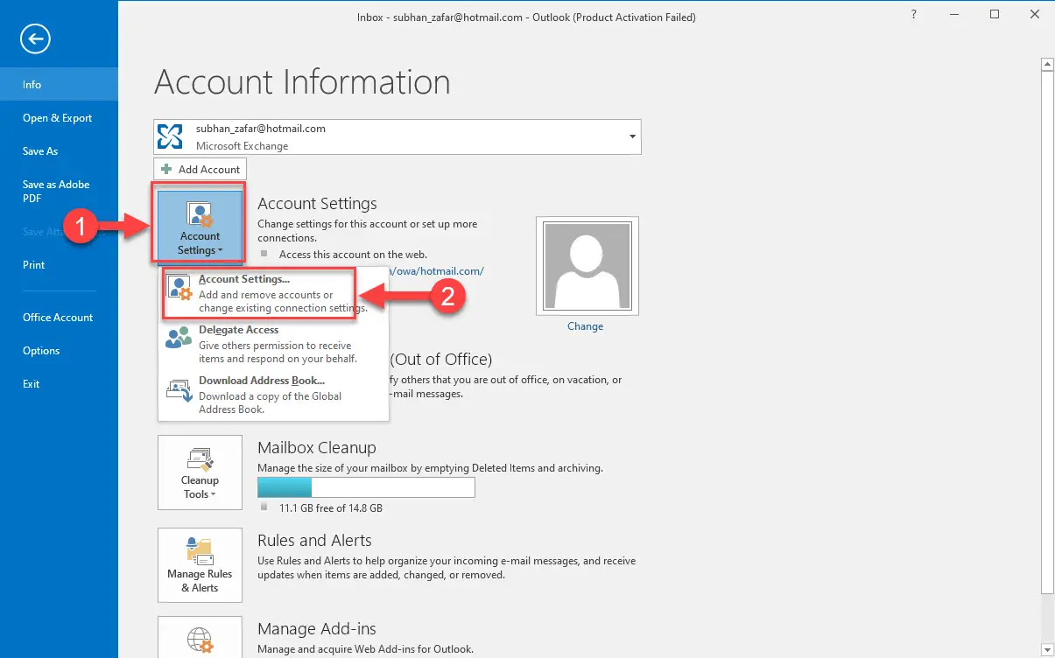Image resolution: width=1055 pixels, height=658 pixels.
Task: Select Save As in the sidebar
Action: point(59,151)
